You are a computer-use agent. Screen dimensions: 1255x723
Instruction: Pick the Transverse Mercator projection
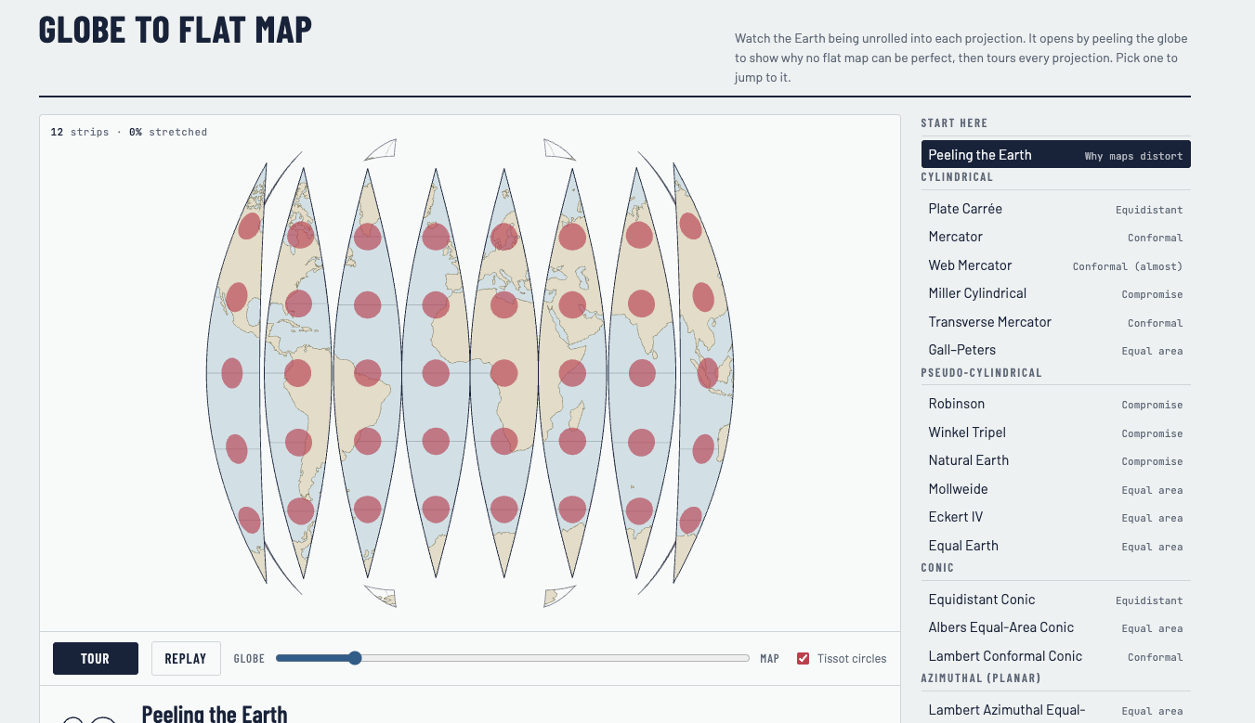tap(1055, 322)
